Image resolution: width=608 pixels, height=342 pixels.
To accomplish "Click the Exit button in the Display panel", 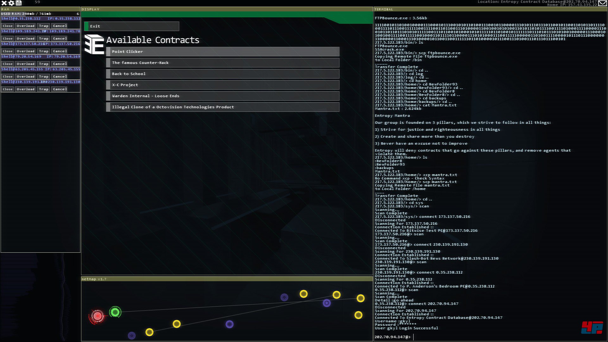I will (x=132, y=26).
